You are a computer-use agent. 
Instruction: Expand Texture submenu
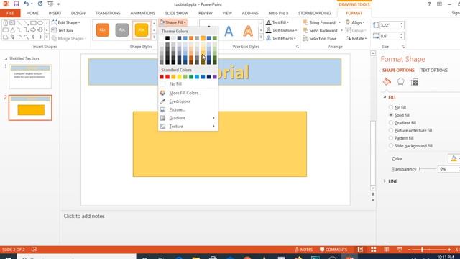(x=188, y=127)
